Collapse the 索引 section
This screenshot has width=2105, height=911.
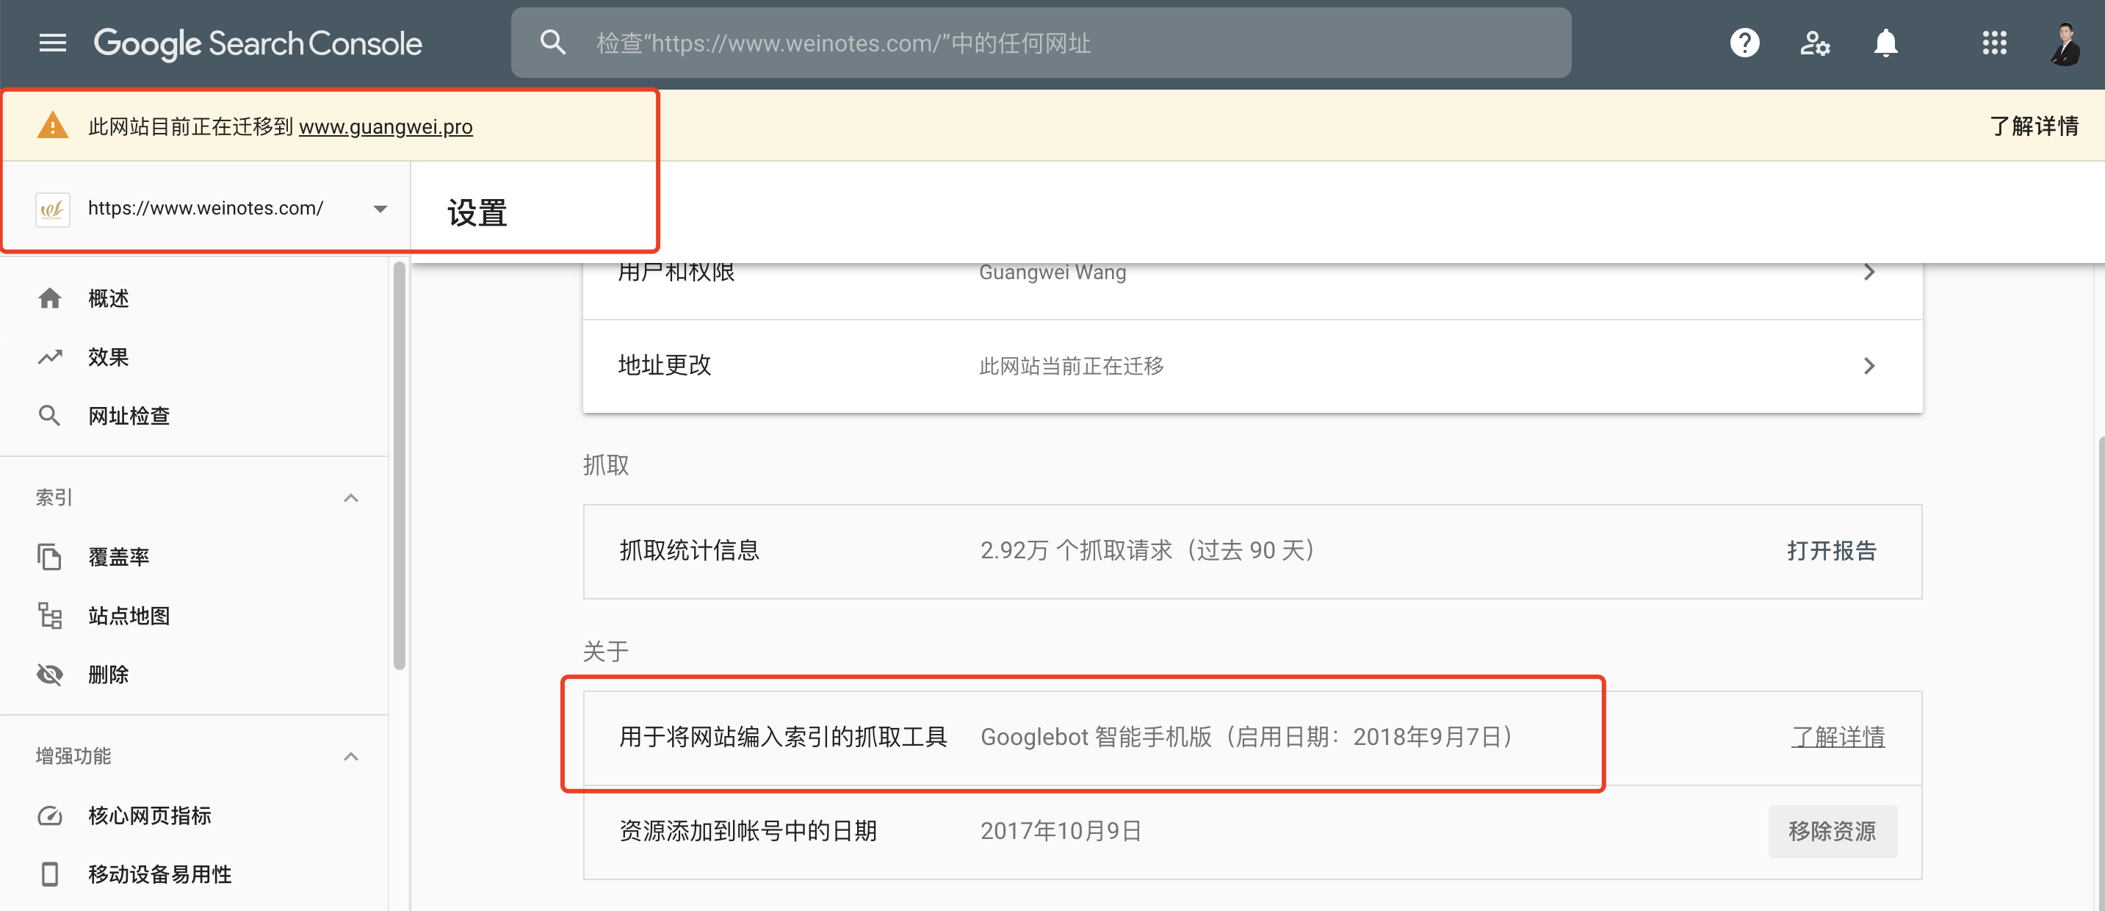click(x=350, y=497)
